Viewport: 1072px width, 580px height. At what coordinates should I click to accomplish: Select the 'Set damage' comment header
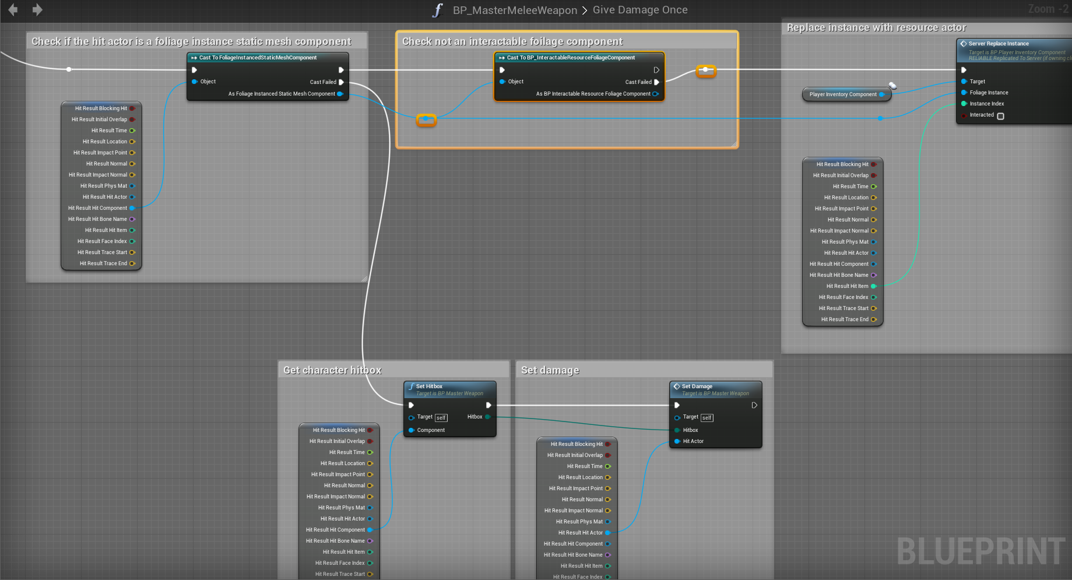coord(550,370)
